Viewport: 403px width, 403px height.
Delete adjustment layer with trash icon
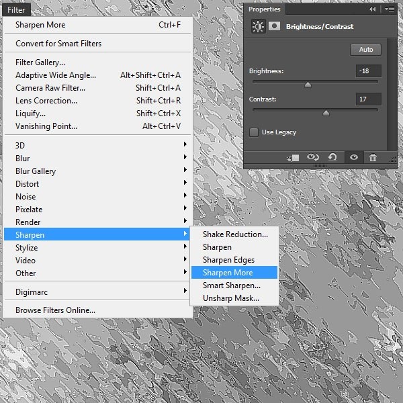(373, 157)
